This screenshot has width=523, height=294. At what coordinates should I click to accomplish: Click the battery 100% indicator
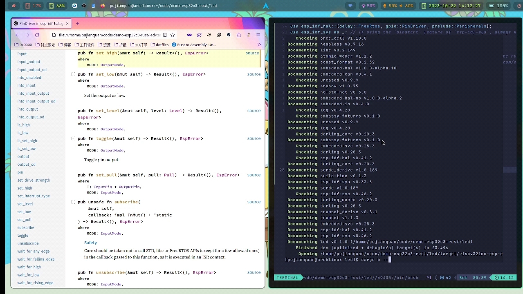pos(498,6)
